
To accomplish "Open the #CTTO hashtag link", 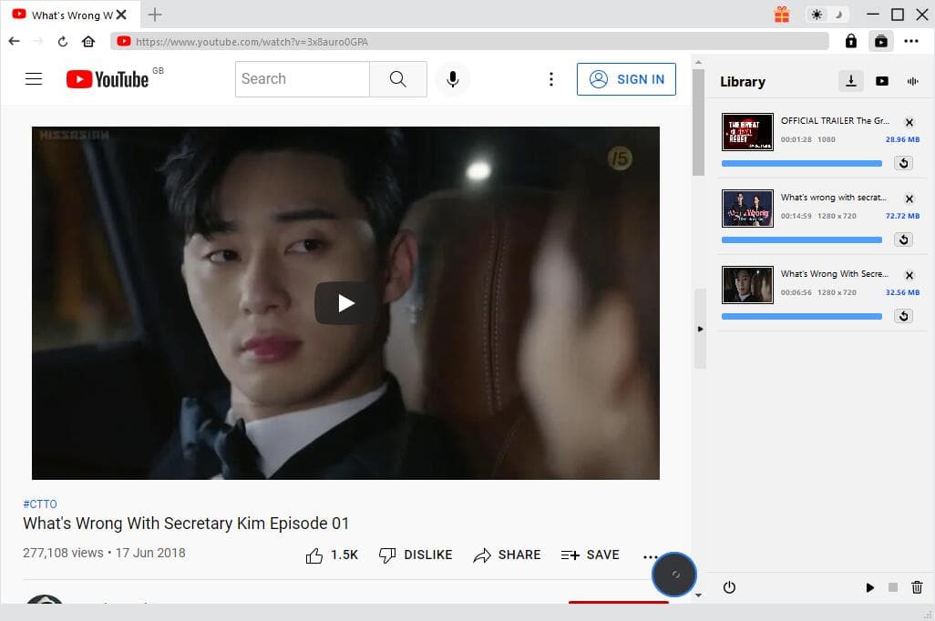I will 40,504.
